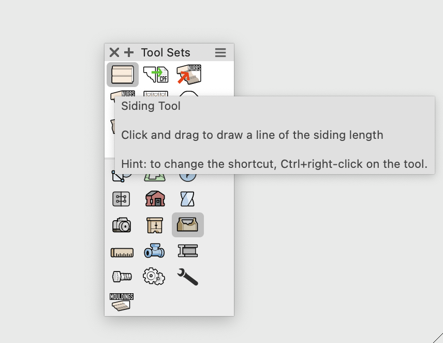Open the camera tool set
This screenshot has width=443, height=343.
[122, 225]
